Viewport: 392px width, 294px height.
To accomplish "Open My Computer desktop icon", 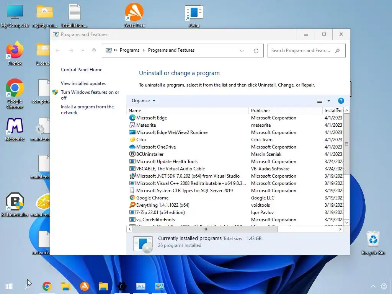I will [15, 16].
